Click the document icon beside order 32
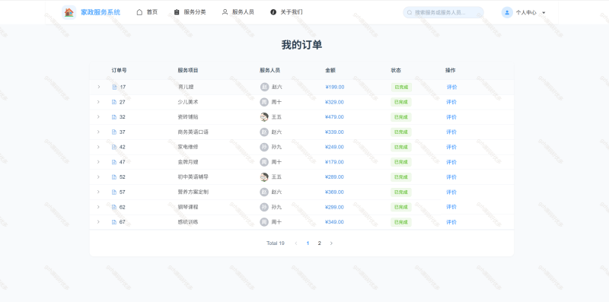Viewport: 609px width, 302px height. tap(113, 117)
